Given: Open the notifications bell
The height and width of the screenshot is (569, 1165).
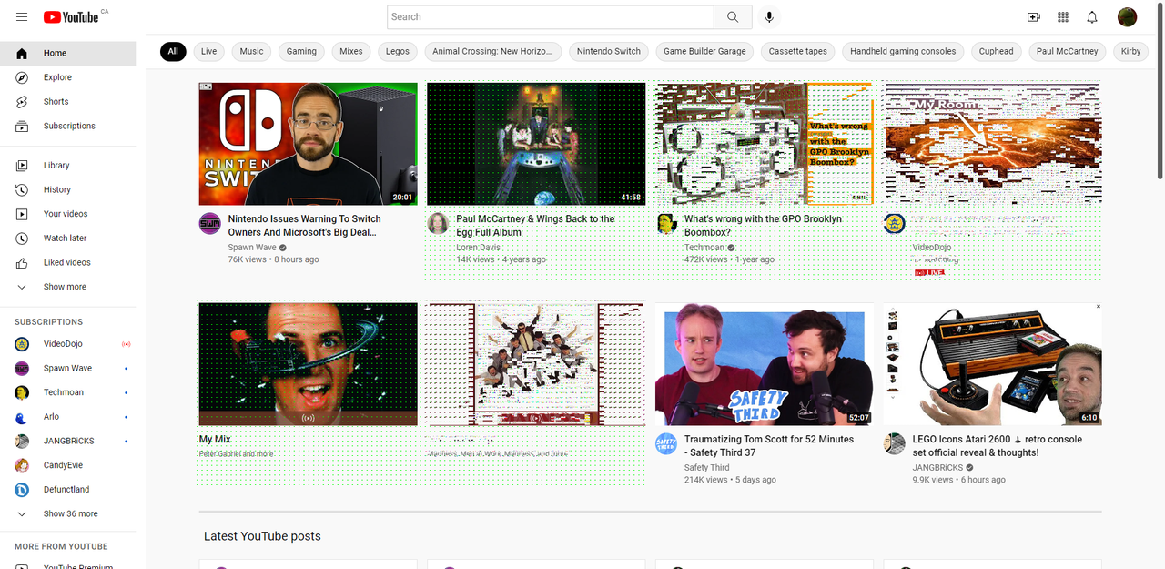Looking at the screenshot, I should (x=1092, y=17).
